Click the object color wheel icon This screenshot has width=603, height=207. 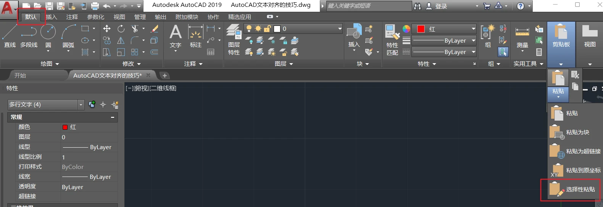[406, 29]
